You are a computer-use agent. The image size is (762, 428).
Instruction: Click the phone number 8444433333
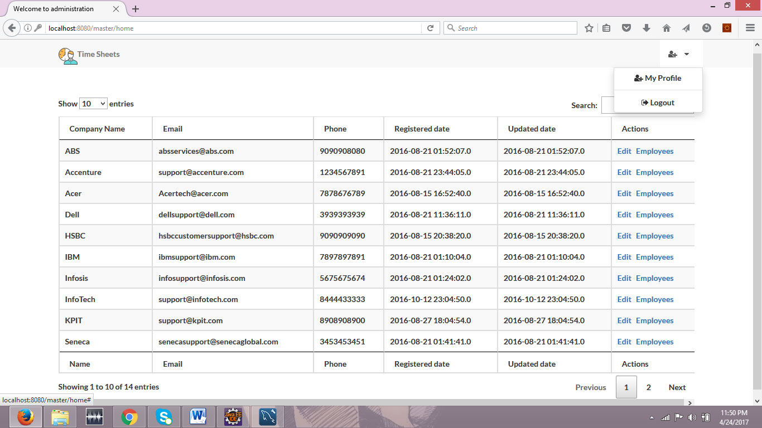[x=343, y=299]
